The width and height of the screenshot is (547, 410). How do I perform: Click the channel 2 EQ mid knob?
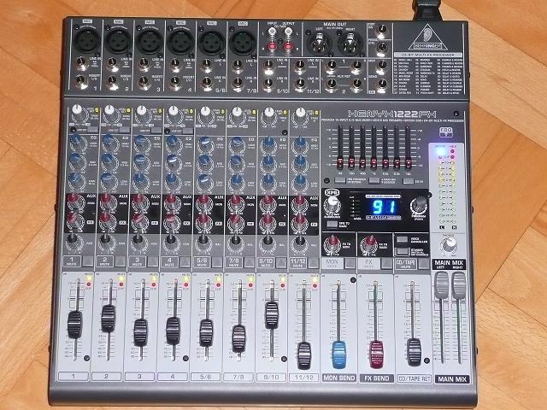click(x=109, y=161)
